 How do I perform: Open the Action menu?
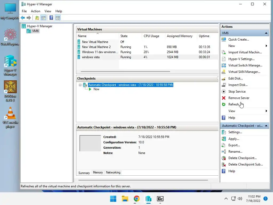tap(35, 11)
